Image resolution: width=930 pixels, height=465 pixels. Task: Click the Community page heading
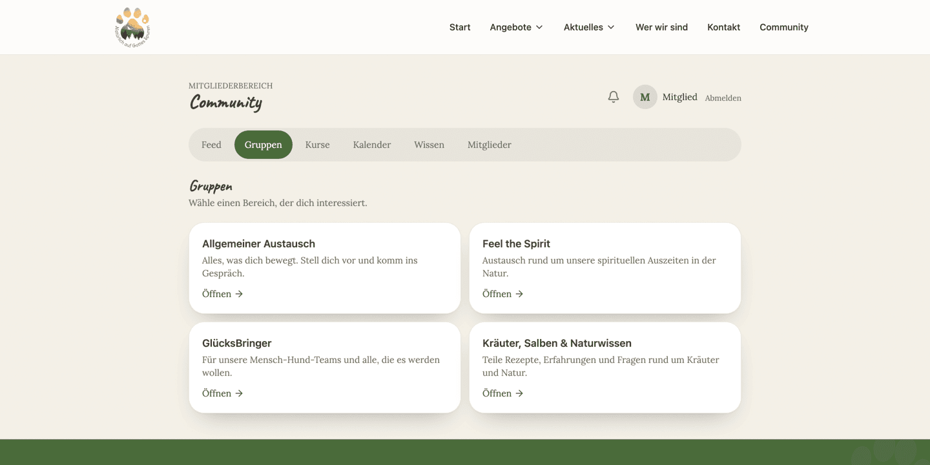coord(226,103)
